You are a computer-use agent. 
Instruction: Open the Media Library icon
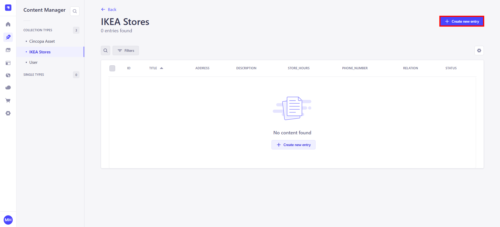pos(8,50)
